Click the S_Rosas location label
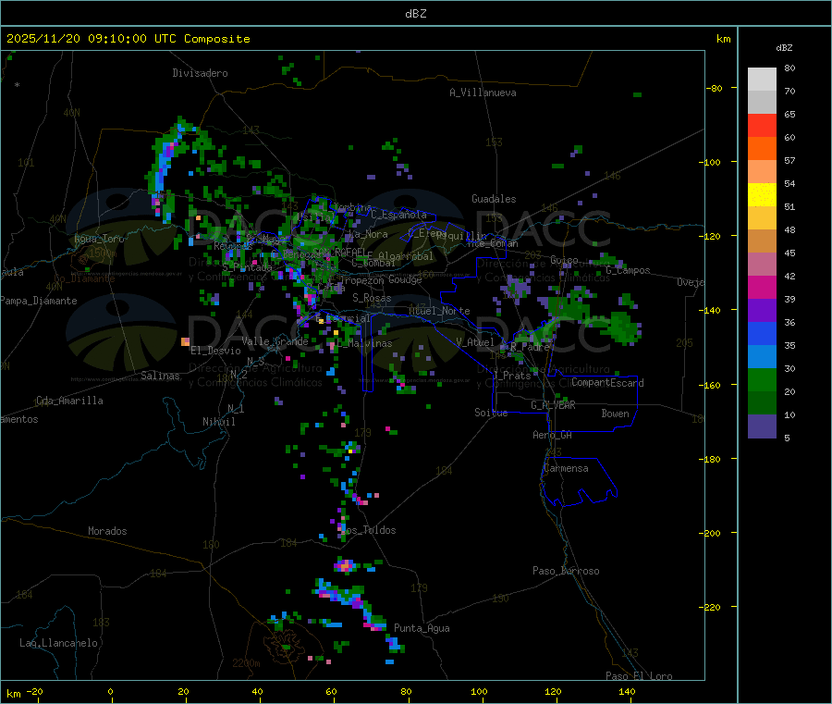This screenshot has width=832, height=704. 372,298
